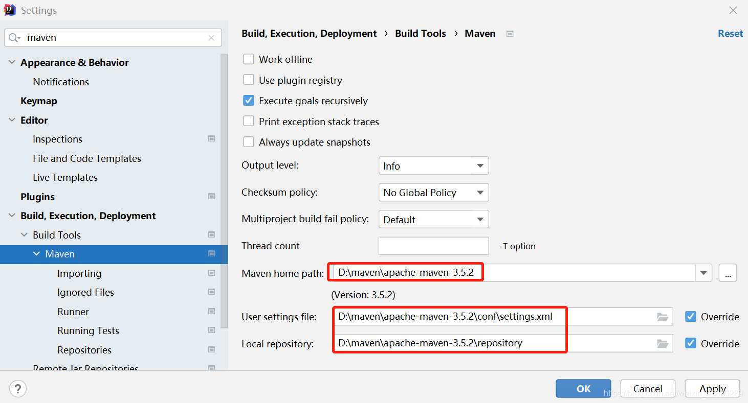Open the Checksum policy dropdown
This screenshot has width=748, height=403.
point(433,193)
